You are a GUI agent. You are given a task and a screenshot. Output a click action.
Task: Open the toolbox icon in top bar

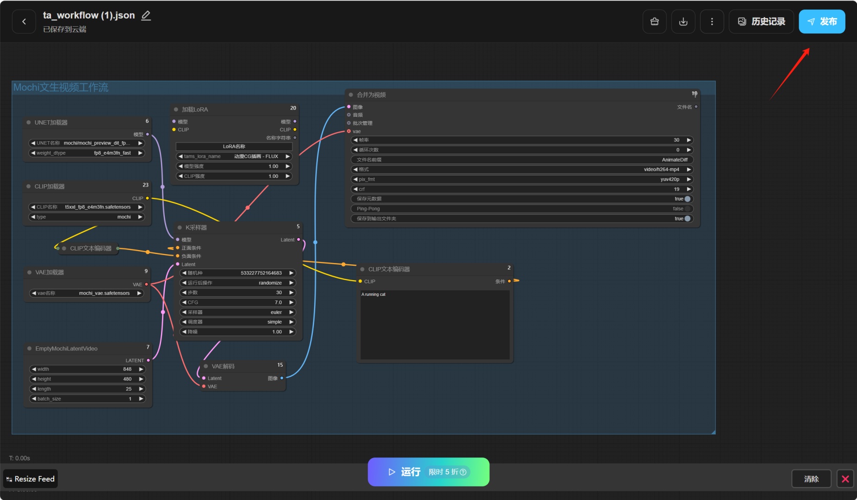tap(654, 21)
